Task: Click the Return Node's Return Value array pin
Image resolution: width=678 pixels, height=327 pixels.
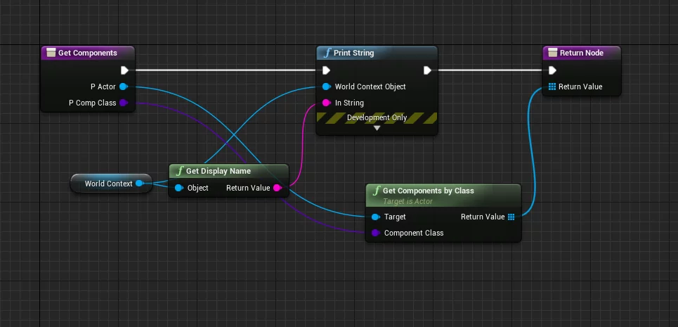Action: (x=552, y=86)
